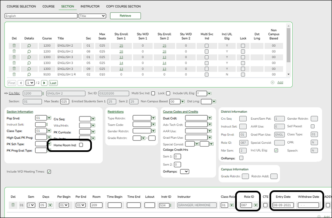Delete ENGLISH 3 section 01 row
This screenshot has height=218, width=332.
14,57
